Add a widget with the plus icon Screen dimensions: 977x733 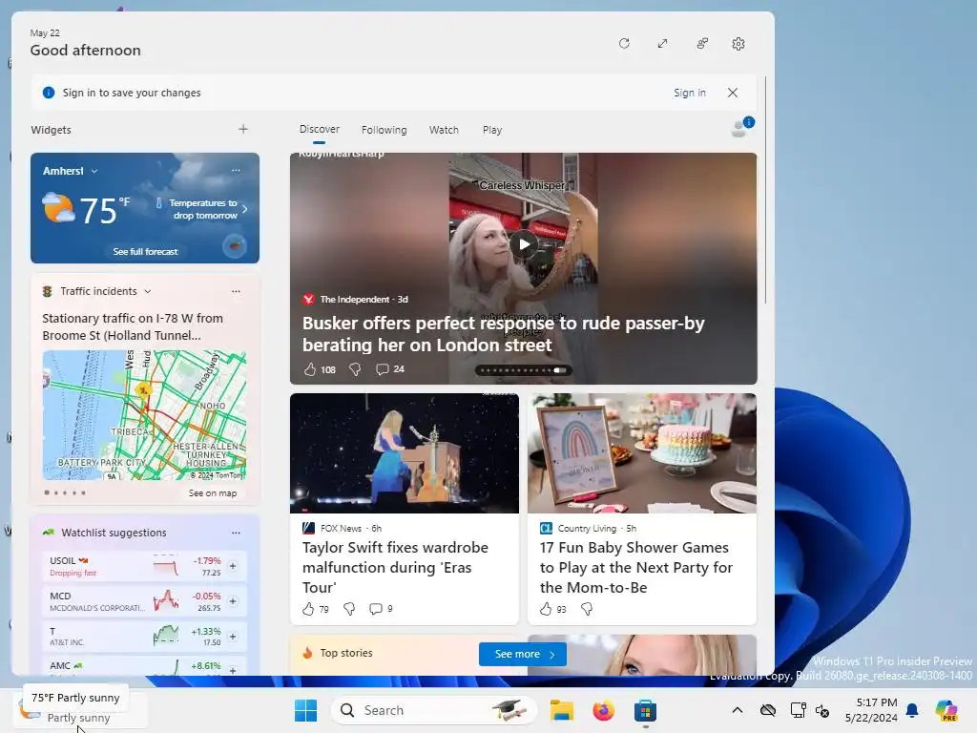(243, 129)
